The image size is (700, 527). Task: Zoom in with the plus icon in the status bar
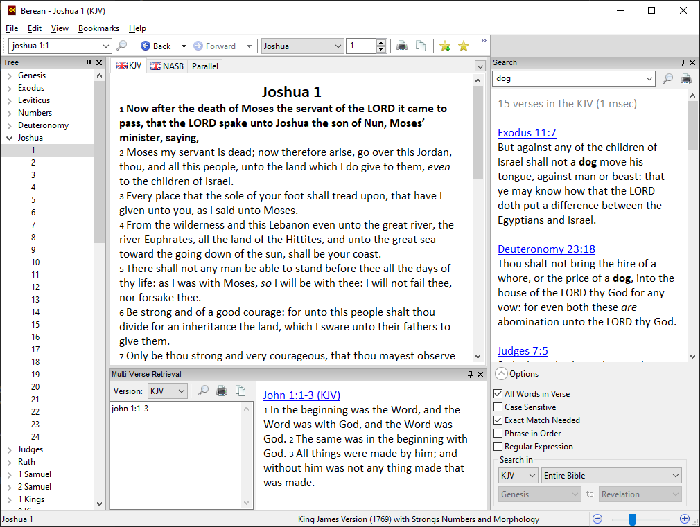click(x=684, y=519)
